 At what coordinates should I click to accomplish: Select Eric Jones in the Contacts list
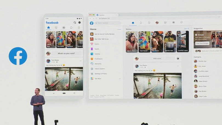[x=202, y=66]
